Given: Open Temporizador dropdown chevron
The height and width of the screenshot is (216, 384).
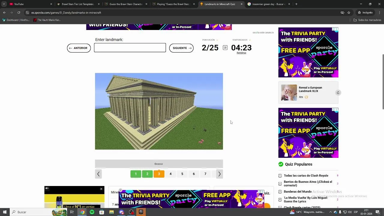Looking at the screenshot, I should tap(250, 40).
